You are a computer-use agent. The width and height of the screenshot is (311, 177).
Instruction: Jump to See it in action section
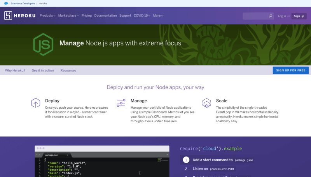(43, 71)
